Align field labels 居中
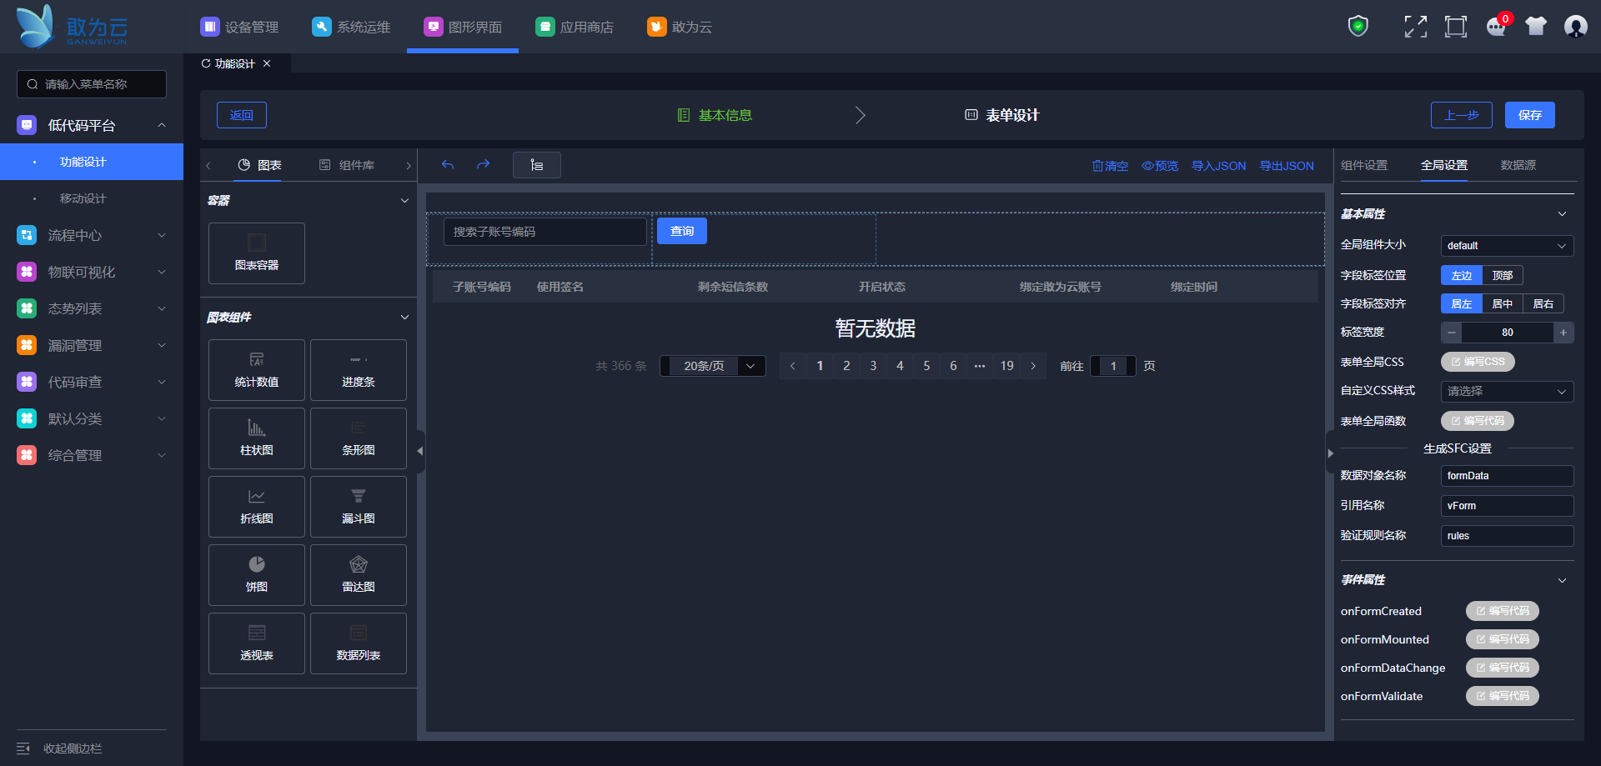Image resolution: width=1601 pixels, height=766 pixels. (1503, 303)
